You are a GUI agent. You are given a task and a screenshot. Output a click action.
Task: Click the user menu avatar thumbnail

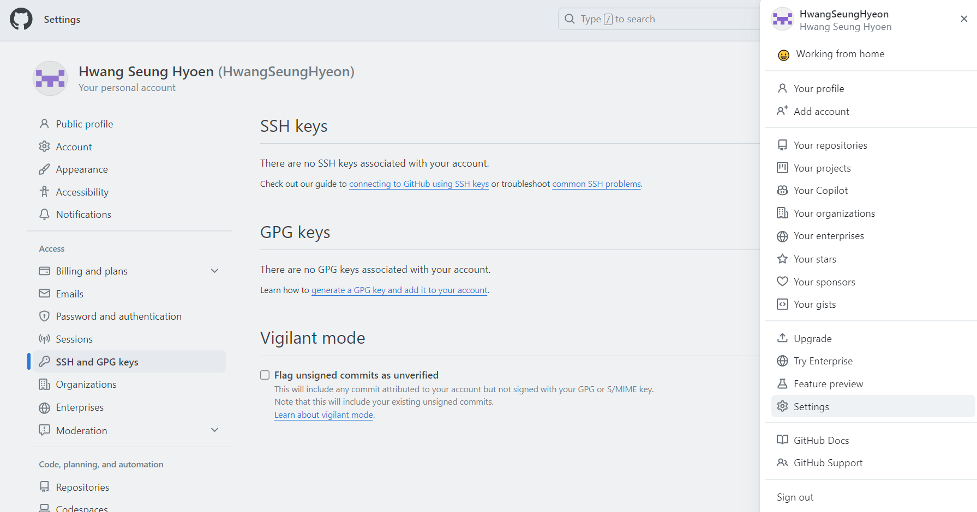point(782,19)
